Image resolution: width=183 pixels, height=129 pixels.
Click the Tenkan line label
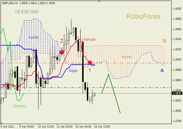[x=89, y=39]
